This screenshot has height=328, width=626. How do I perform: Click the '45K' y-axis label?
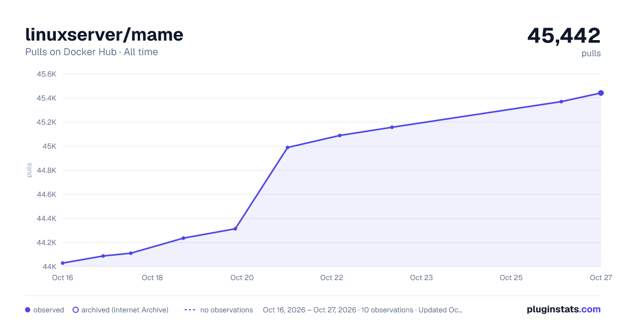coord(50,146)
